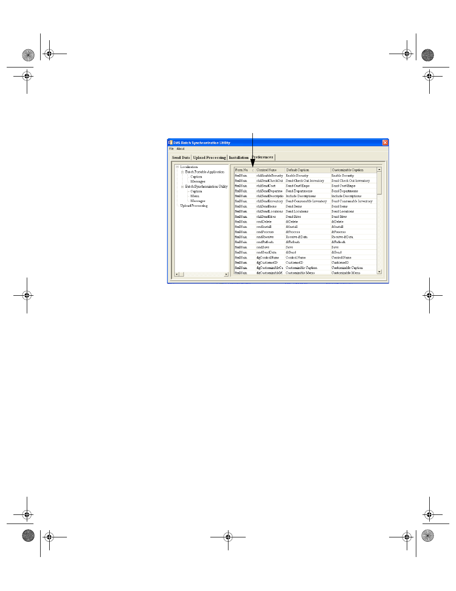Viewport: 456px width, 591px height.
Task: Click Customizable Caption '&Refresh' cell
Action: (354, 242)
